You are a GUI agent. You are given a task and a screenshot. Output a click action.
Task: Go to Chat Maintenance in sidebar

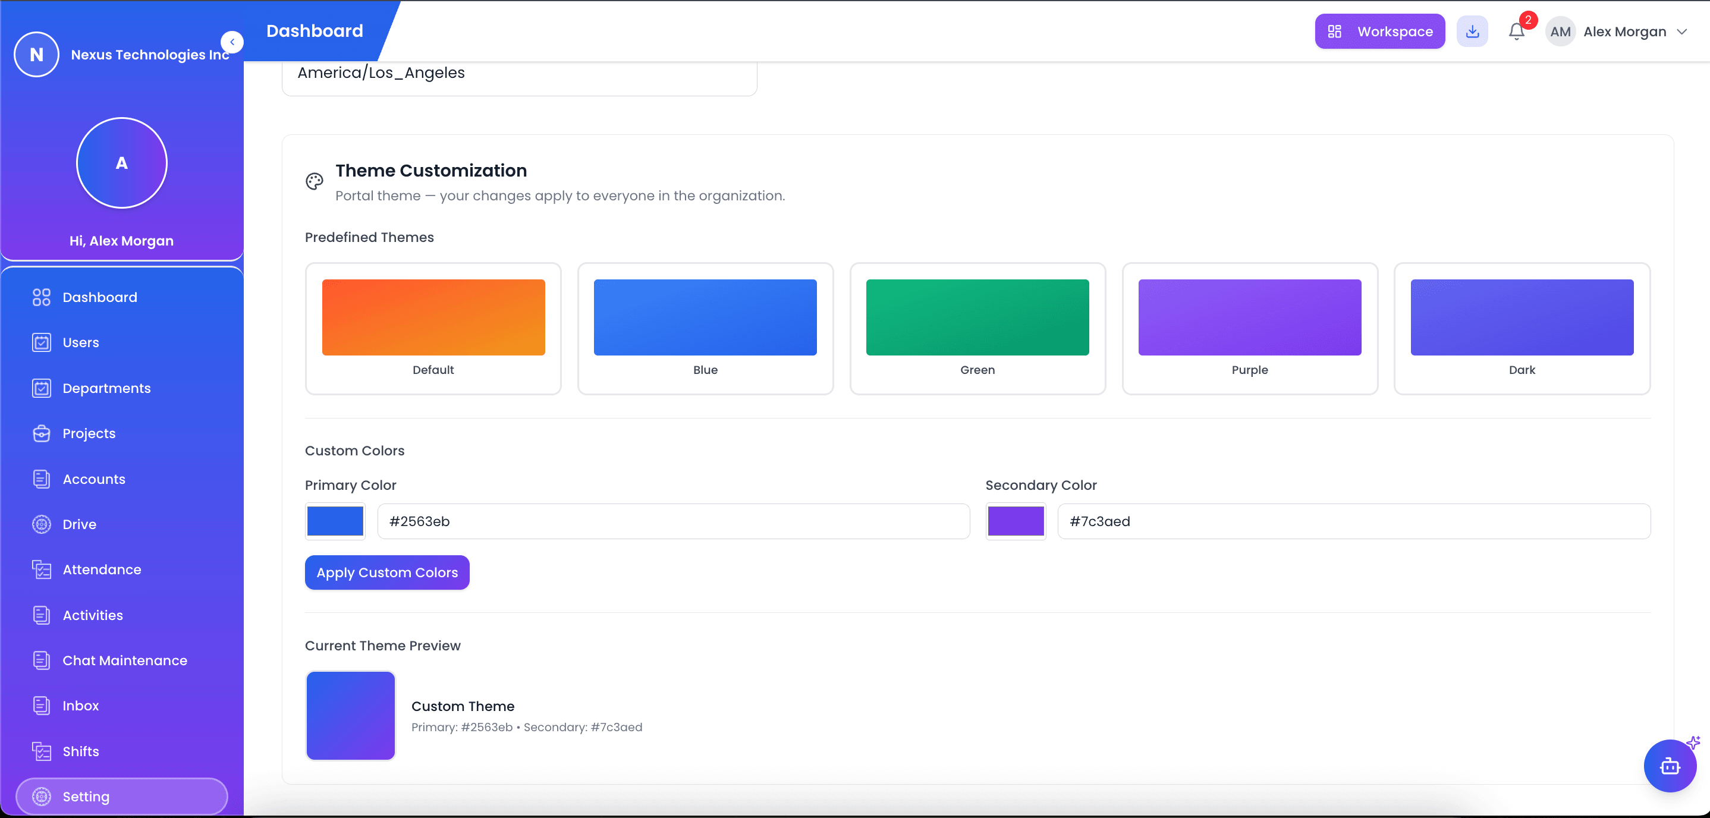(x=124, y=660)
